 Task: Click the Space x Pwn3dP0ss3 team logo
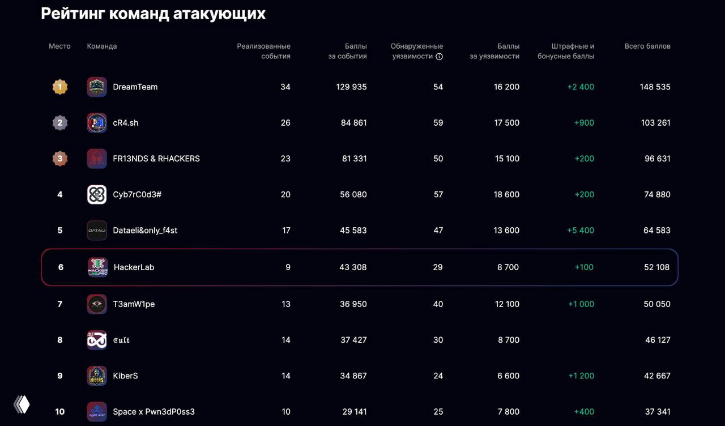point(97,412)
